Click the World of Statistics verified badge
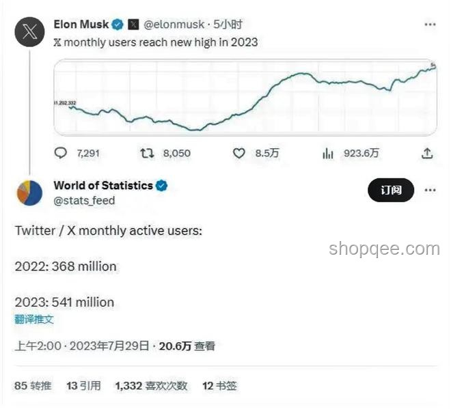The image size is (451, 409). 162,186
